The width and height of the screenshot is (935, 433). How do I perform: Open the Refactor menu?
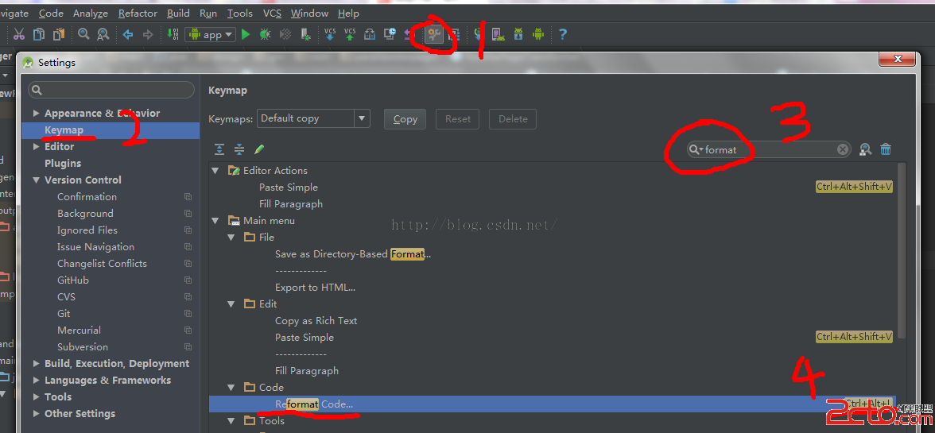138,13
